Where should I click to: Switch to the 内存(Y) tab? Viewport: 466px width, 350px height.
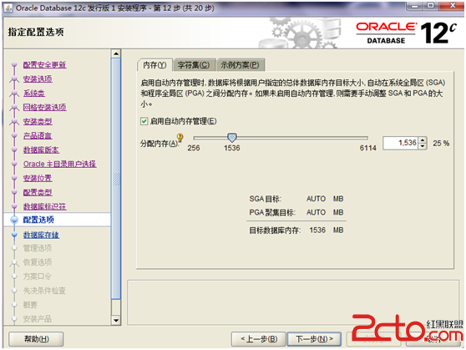(154, 65)
